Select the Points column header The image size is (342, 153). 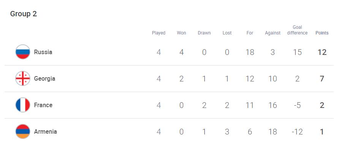pyautogui.click(x=322, y=33)
